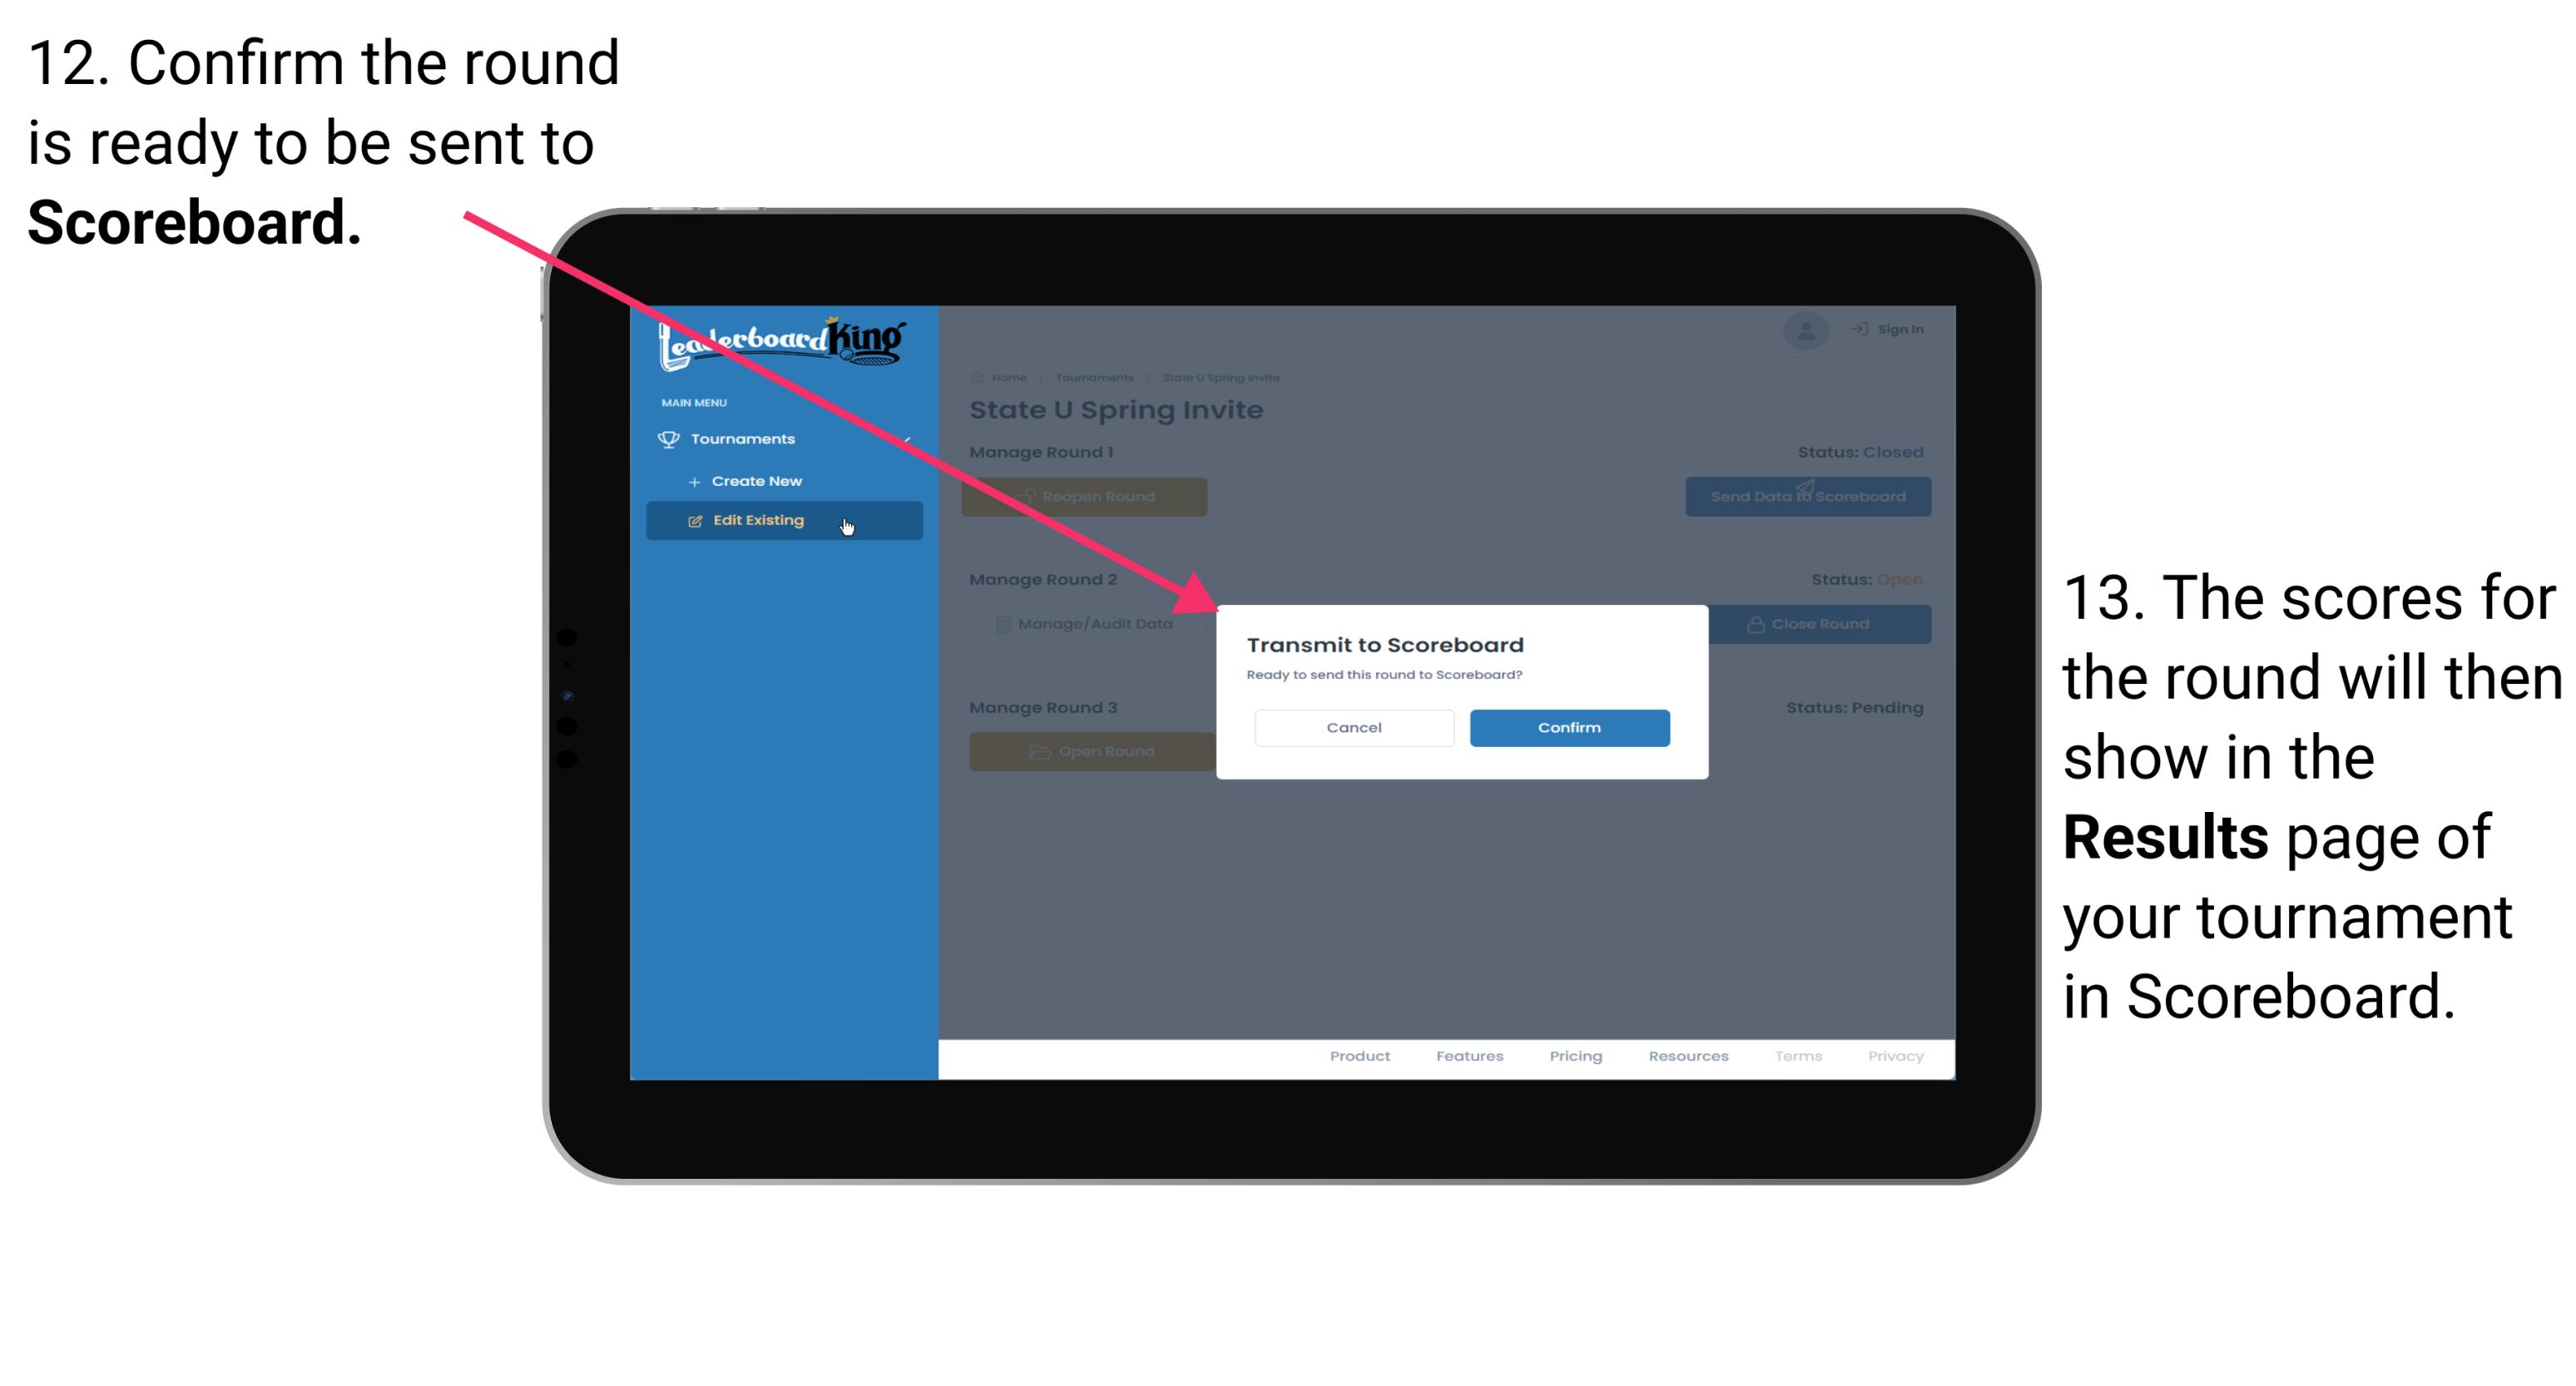The height and width of the screenshot is (1386, 2576).
Task: Click the Create New plus icon
Action: (x=695, y=480)
